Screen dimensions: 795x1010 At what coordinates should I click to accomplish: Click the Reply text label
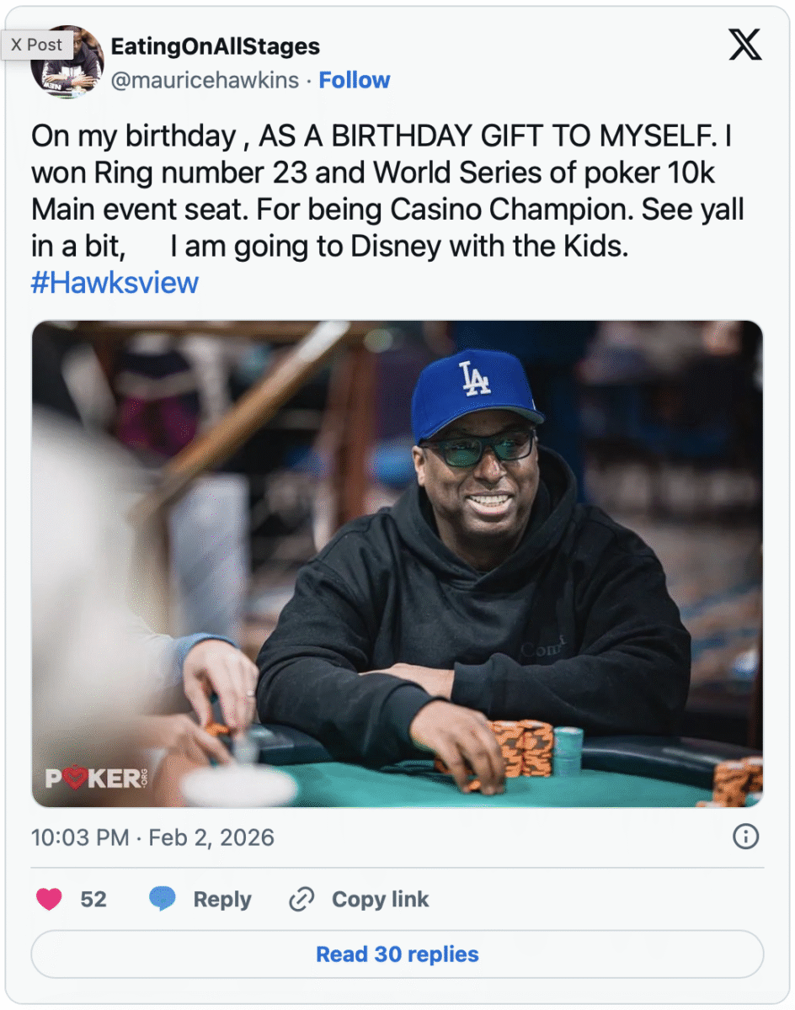tap(222, 899)
